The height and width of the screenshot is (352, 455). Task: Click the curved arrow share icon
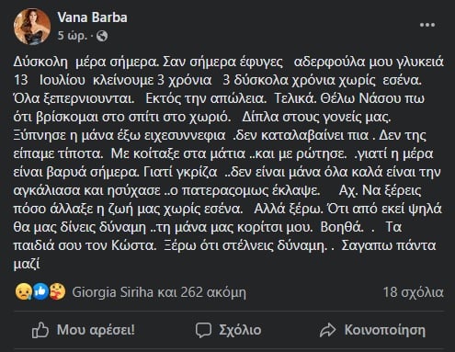coord(328,330)
